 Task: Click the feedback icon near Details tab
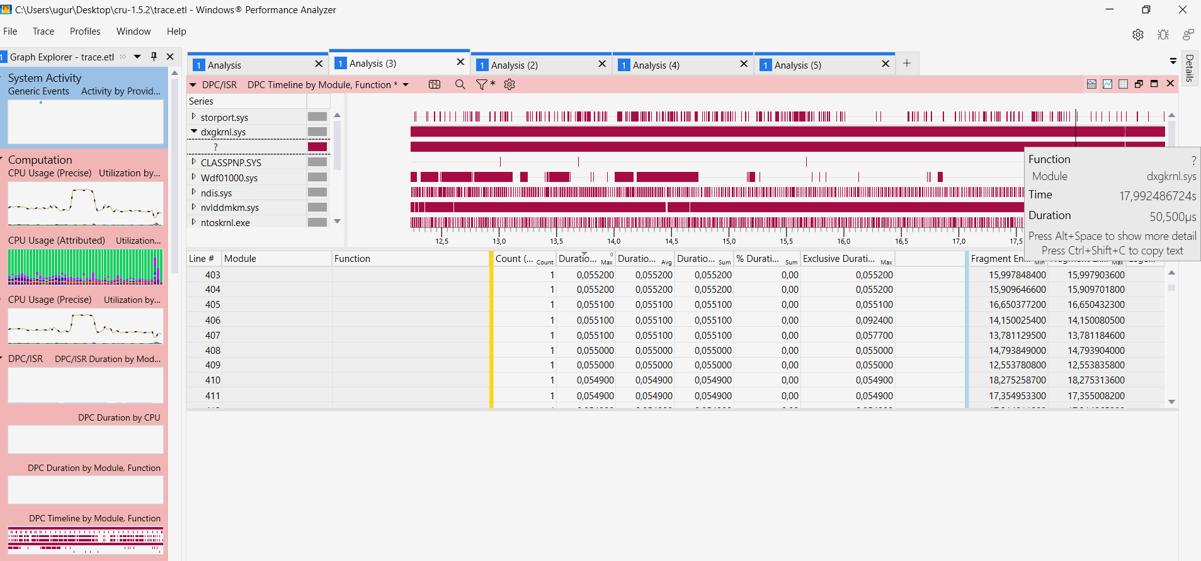[1188, 35]
